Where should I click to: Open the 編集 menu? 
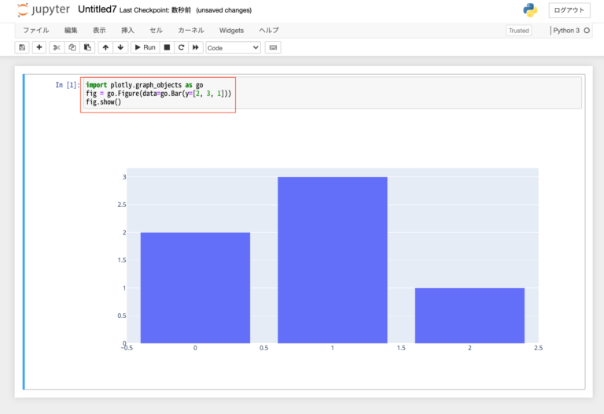coord(71,31)
